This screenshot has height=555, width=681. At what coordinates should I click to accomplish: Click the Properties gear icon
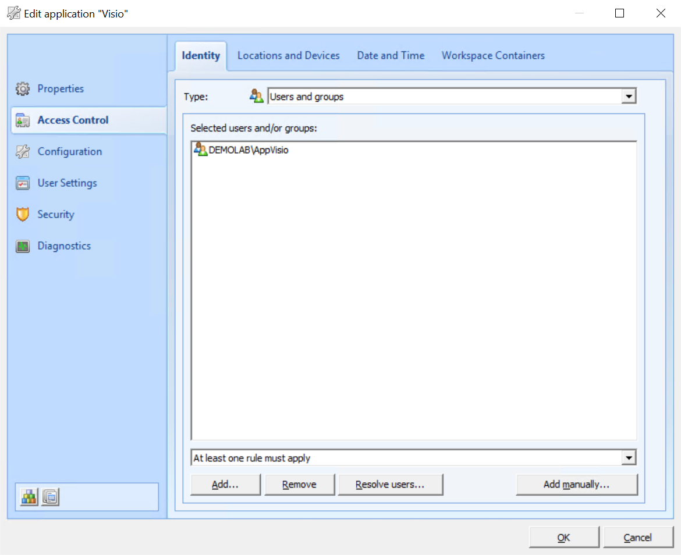point(23,88)
